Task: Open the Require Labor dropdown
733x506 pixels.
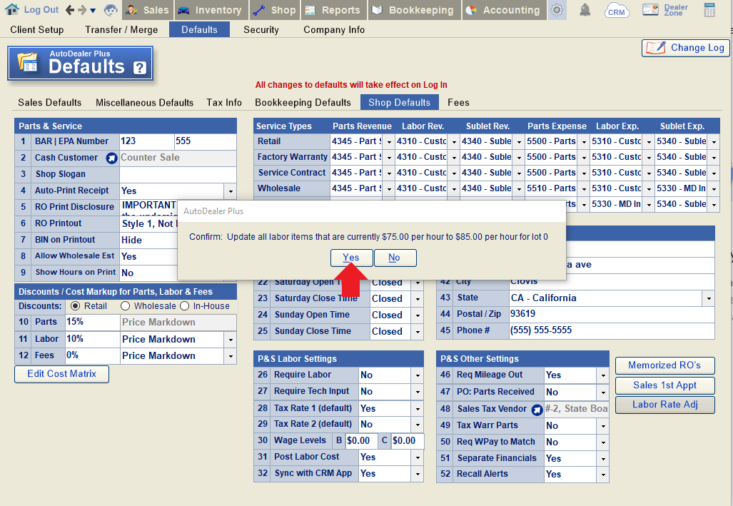Action: (418, 375)
